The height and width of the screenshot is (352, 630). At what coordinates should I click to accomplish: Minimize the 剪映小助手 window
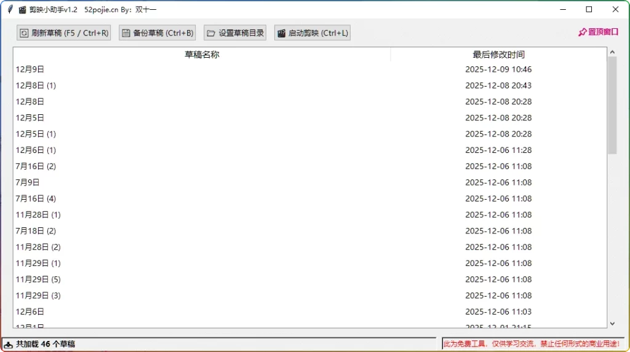[563, 9]
